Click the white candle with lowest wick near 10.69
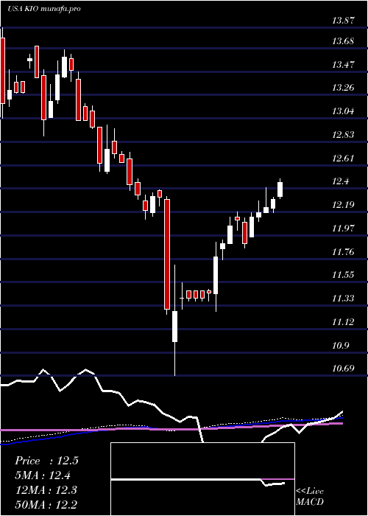Screen dimensions: 368x516 tap(175, 327)
